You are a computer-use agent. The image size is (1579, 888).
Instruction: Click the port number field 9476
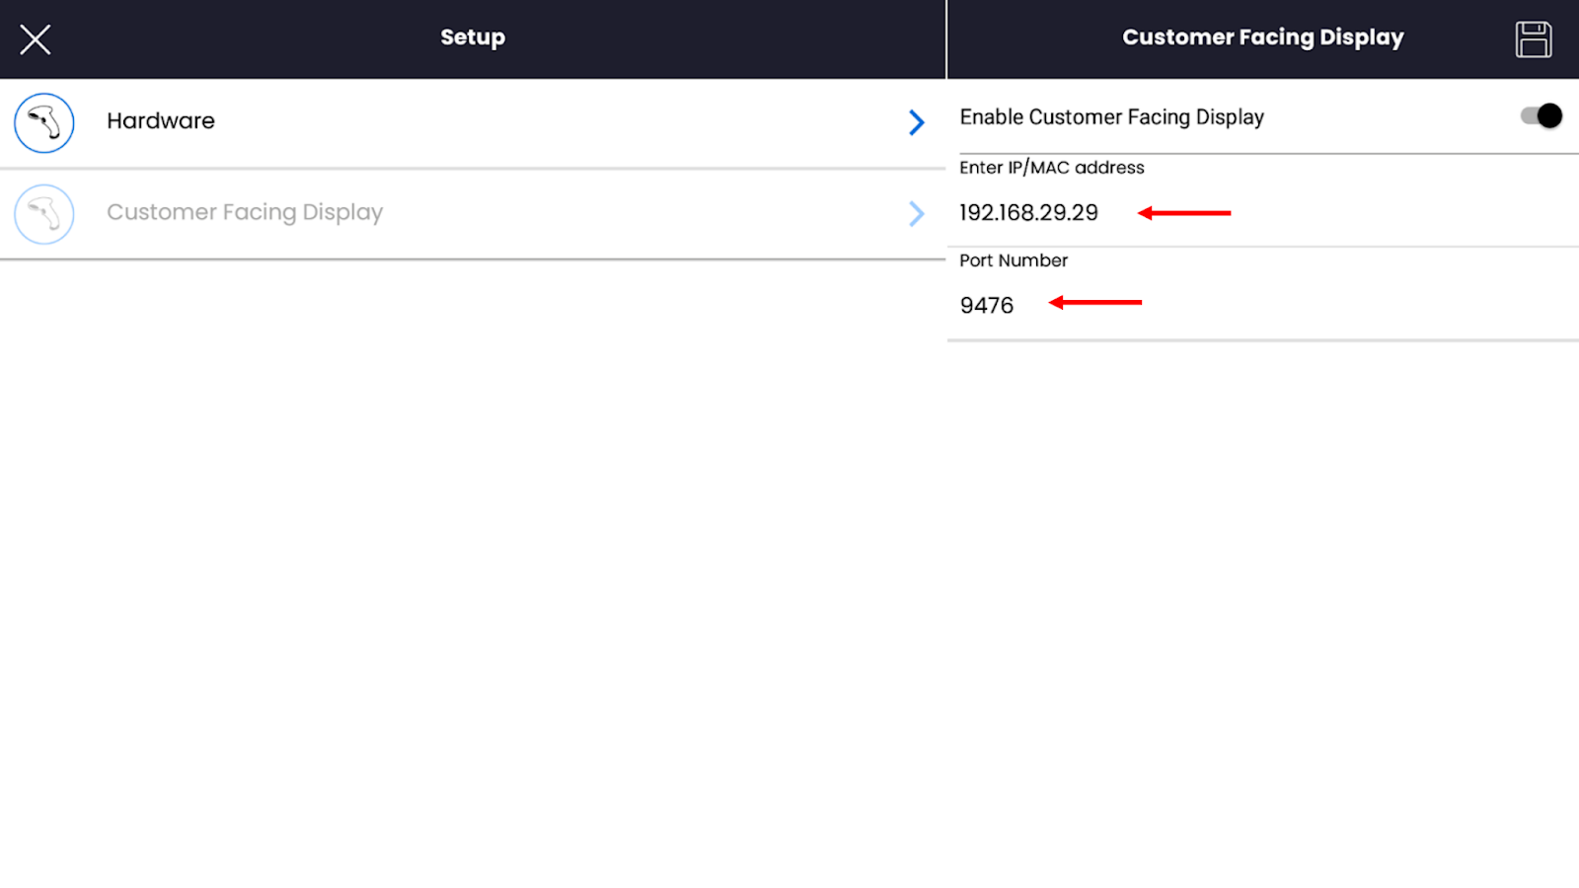[x=987, y=306]
